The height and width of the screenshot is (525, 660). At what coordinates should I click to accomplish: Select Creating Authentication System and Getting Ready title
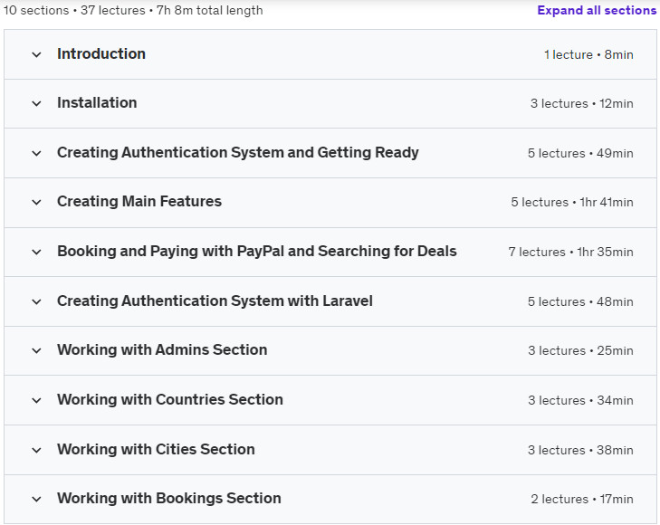(x=238, y=152)
